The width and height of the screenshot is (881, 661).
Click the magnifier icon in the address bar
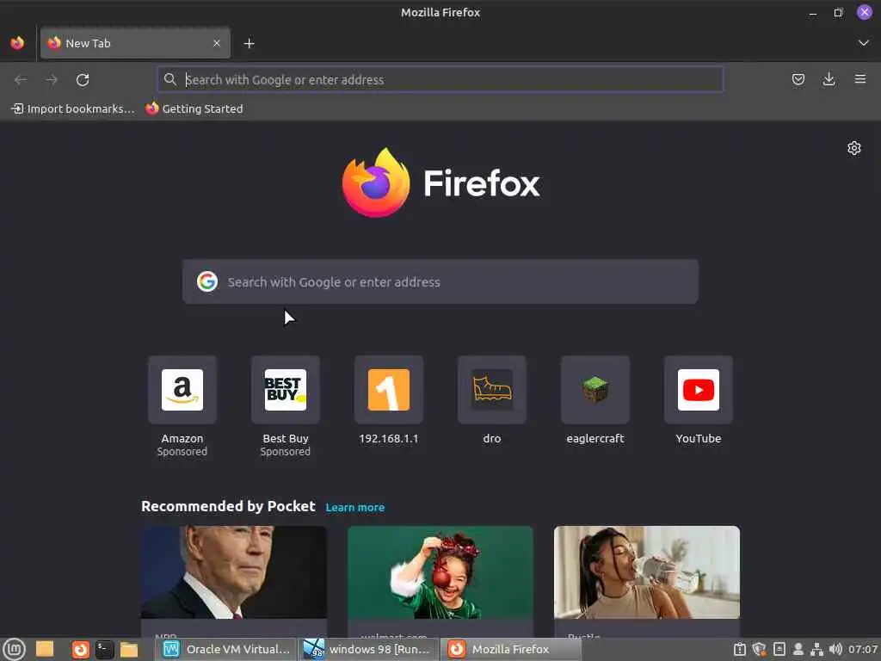(x=169, y=79)
